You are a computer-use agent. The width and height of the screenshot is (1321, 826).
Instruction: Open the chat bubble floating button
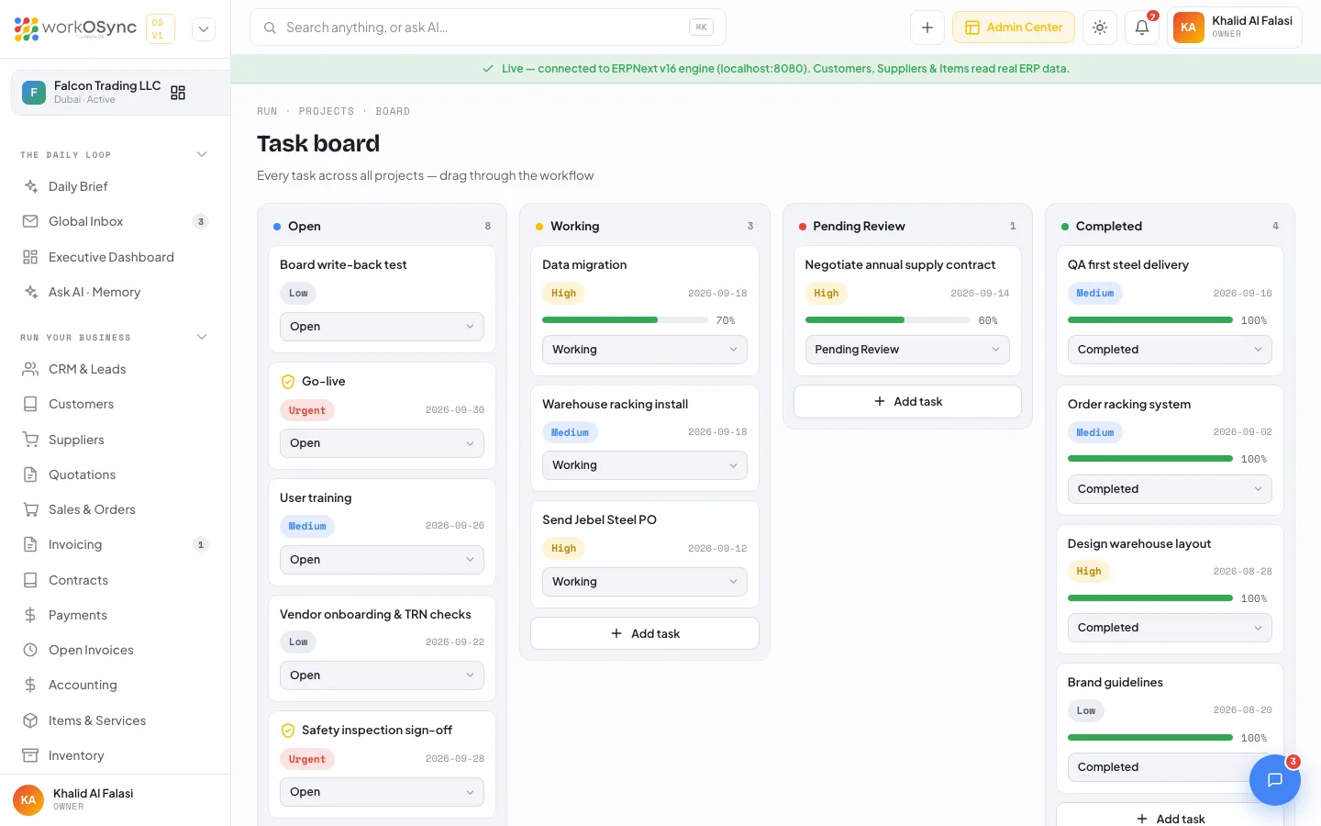pyautogui.click(x=1274, y=779)
